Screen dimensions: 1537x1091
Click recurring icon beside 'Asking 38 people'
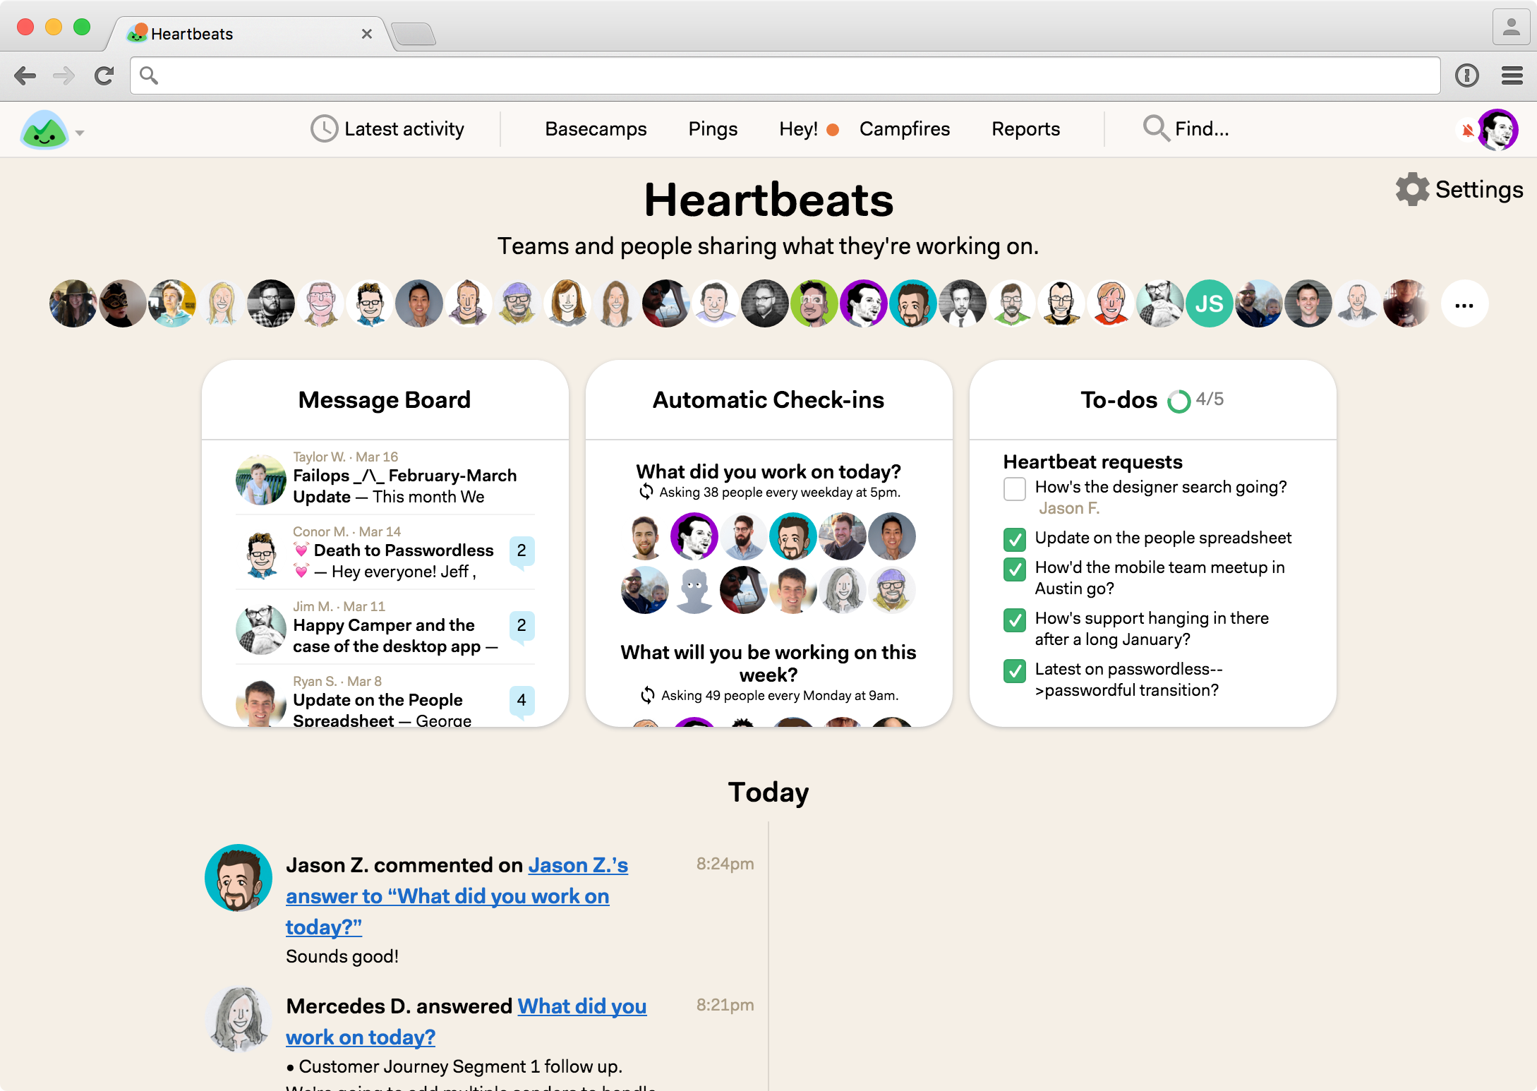(646, 492)
